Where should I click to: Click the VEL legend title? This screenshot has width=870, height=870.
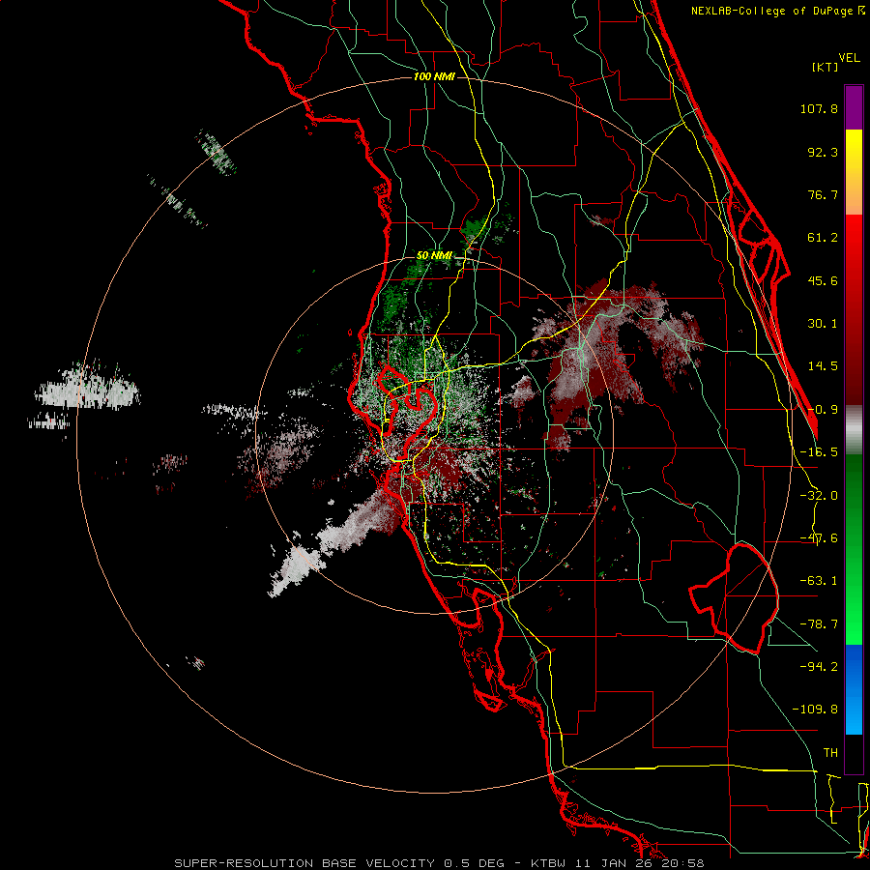(849, 58)
